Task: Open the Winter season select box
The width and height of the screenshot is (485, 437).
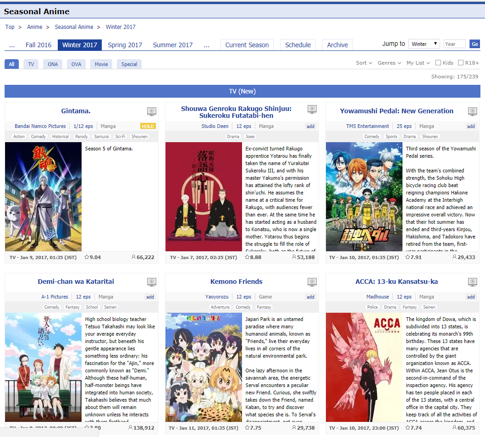Action: [x=424, y=44]
